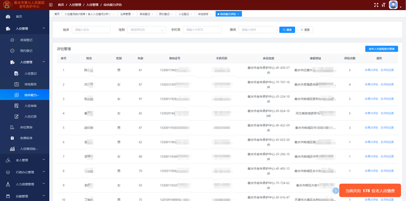Click 评估记录 for row 7
The image size is (406, 201).
pos(387,156)
